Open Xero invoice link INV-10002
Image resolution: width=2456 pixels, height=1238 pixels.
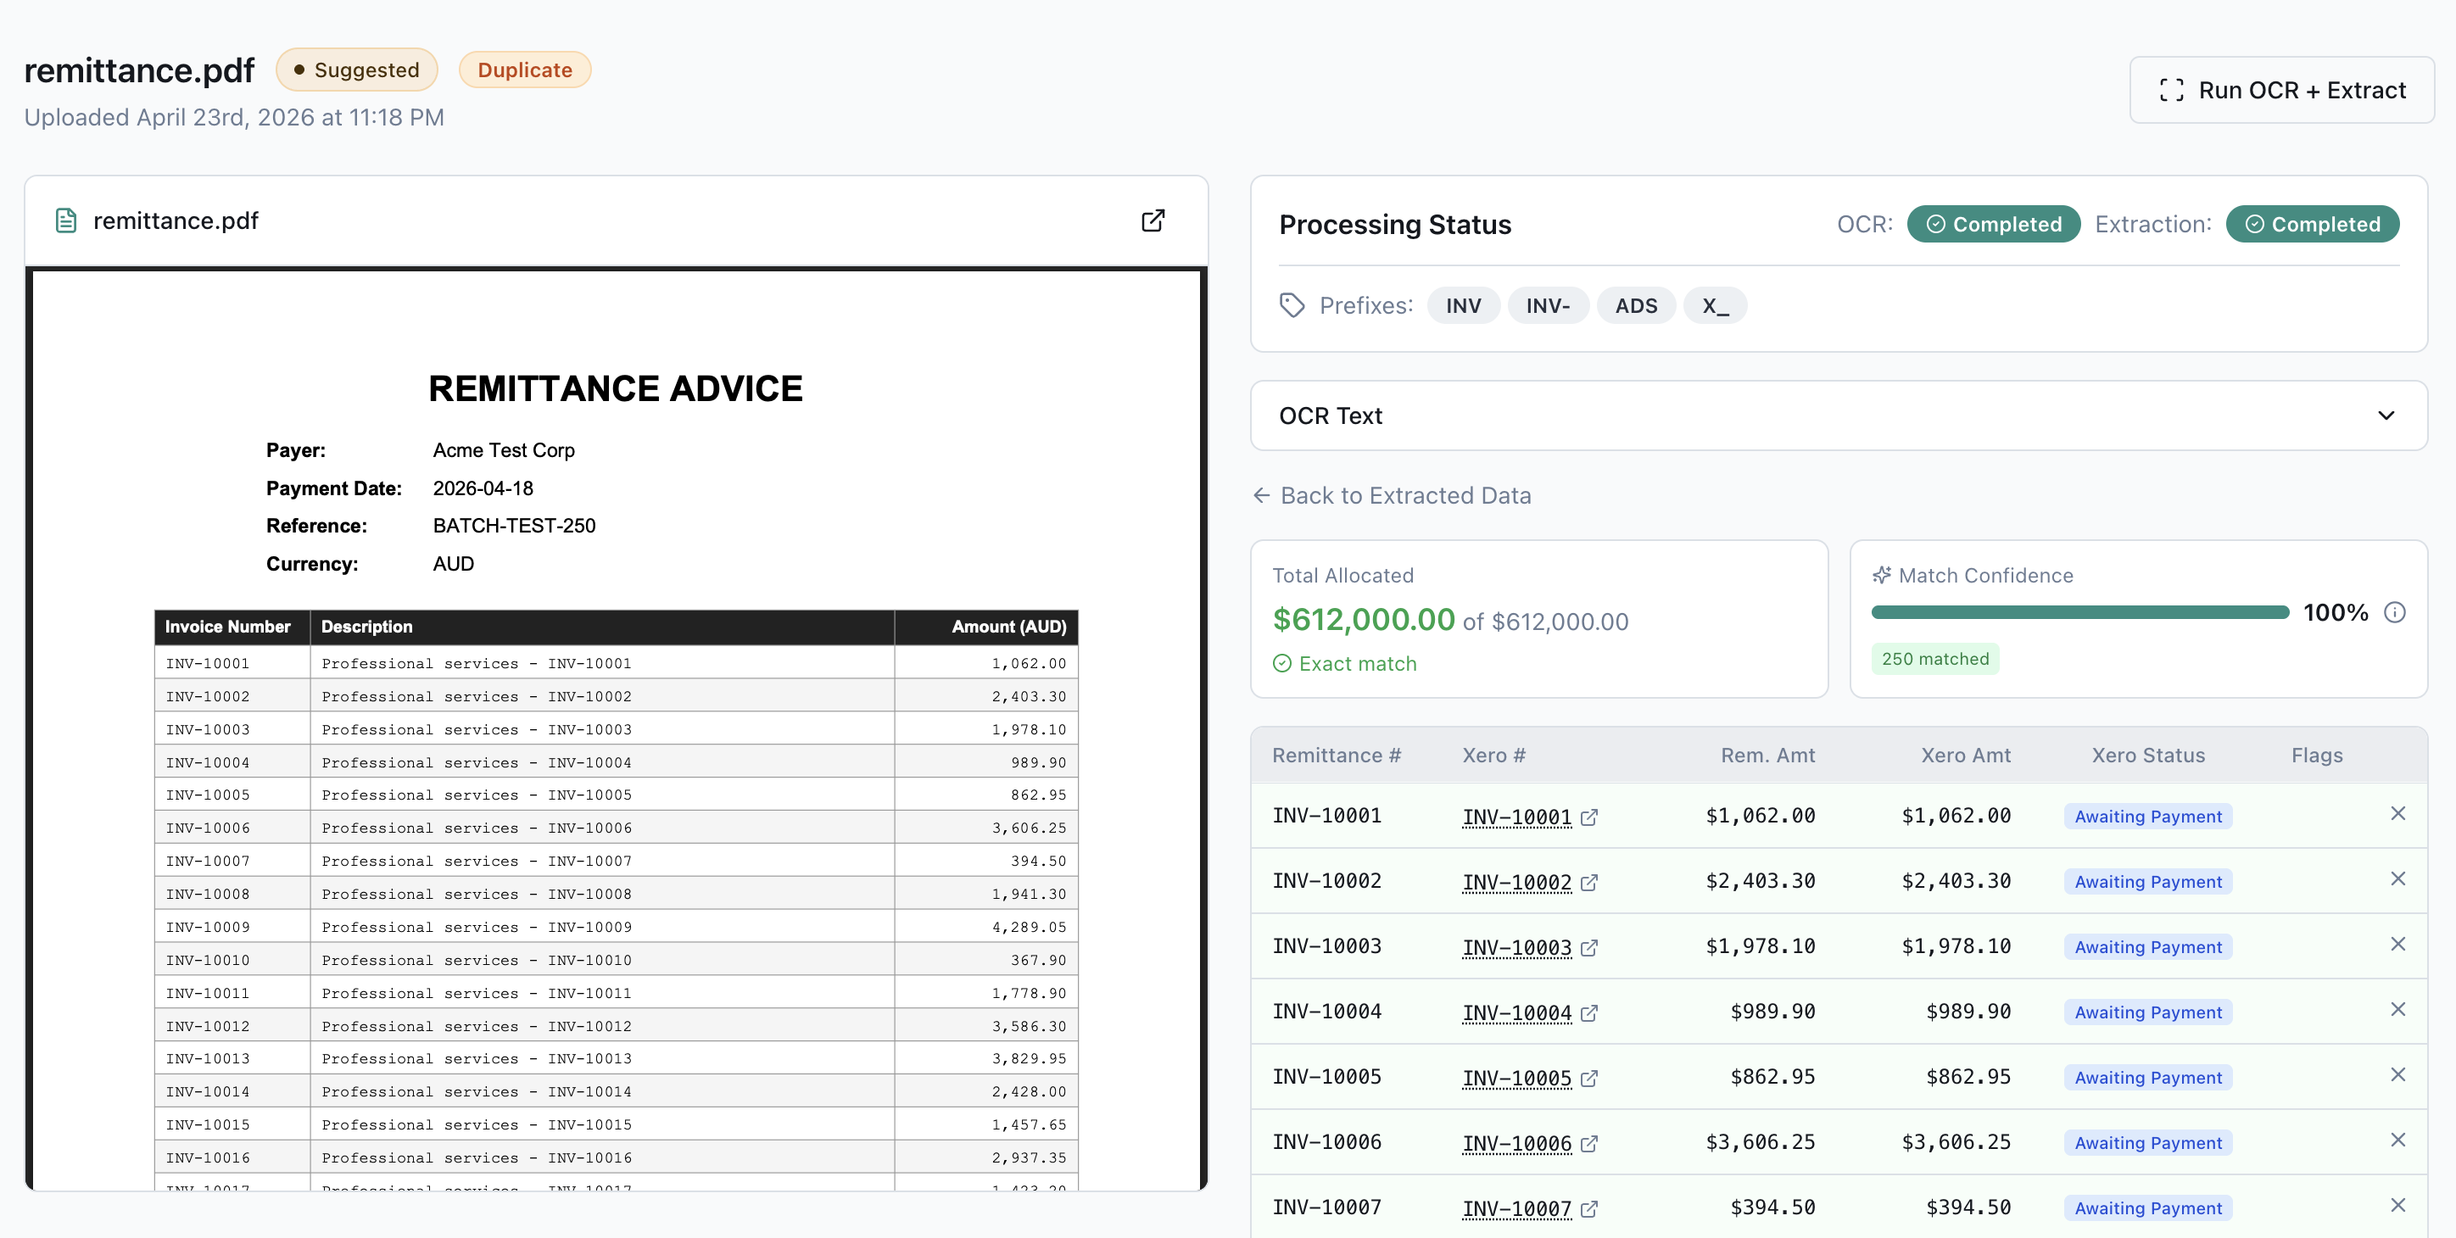1516,883
